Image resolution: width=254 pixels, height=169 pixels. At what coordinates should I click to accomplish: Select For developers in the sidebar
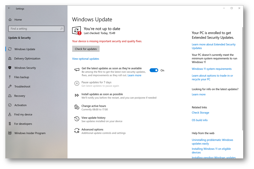pos(23,124)
